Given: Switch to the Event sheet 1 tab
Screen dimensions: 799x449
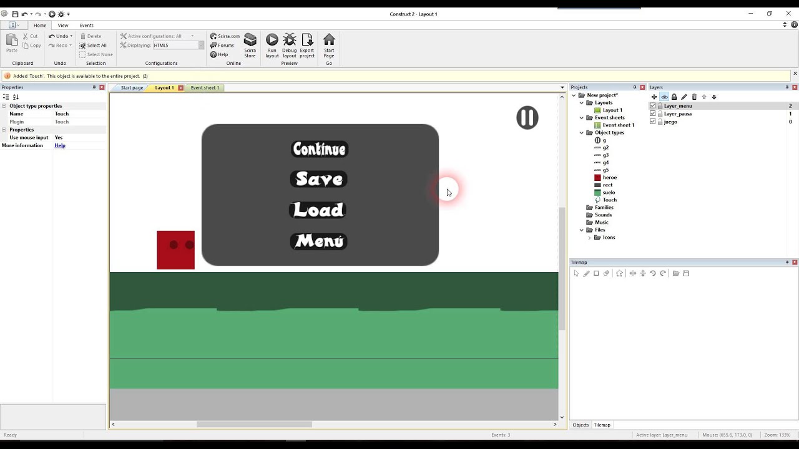Looking at the screenshot, I should tap(204, 88).
